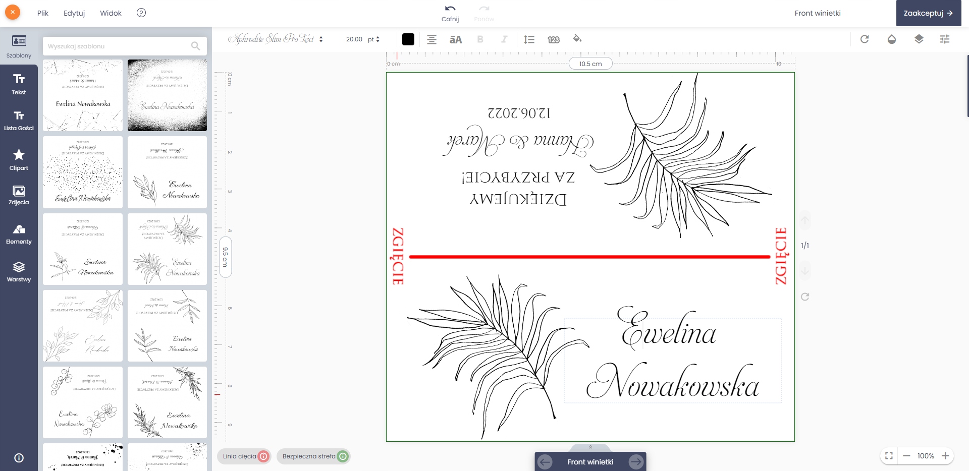The width and height of the screenshot is (969, 471).
Task: Open the help question mark icon
Action: coord(141,13)
